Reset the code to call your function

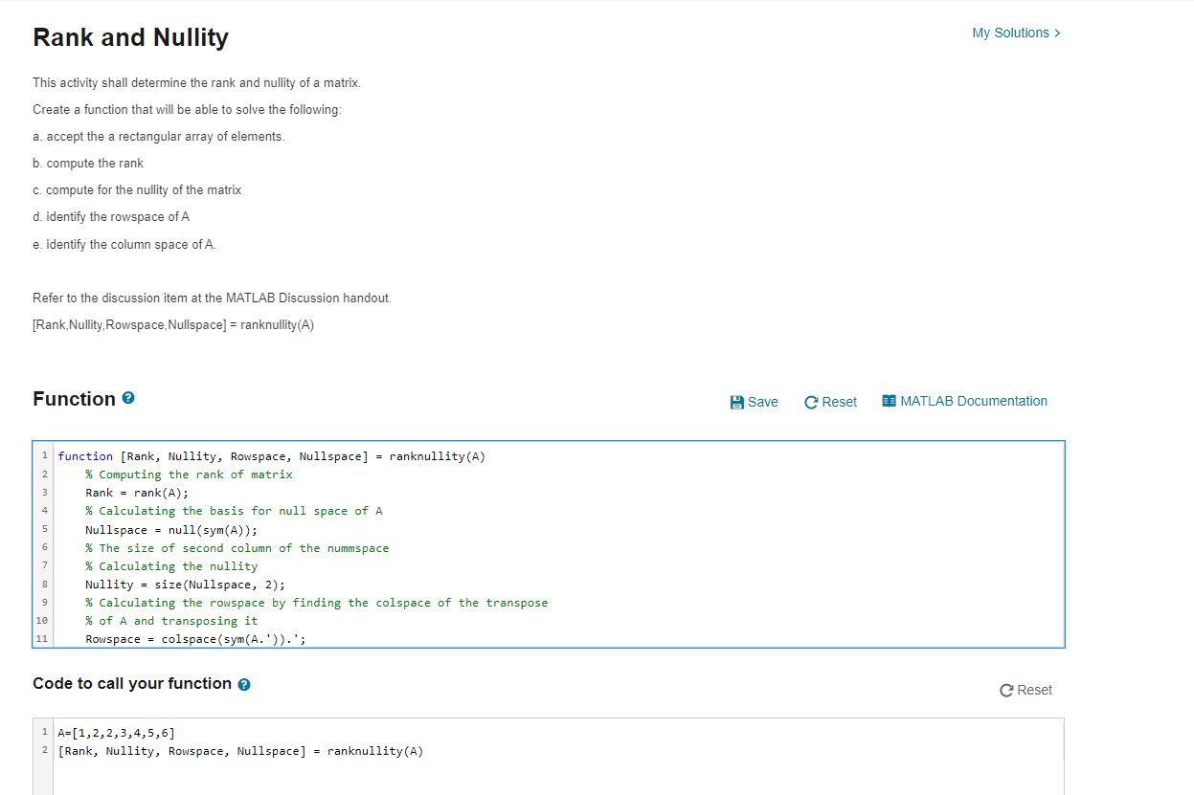tap(1025, 690)
